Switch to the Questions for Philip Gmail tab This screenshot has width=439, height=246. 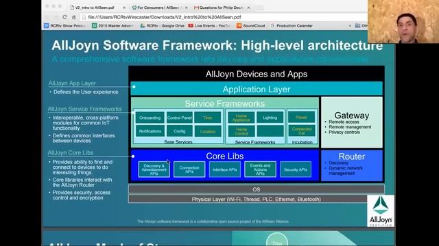click(x=219, y=8)
